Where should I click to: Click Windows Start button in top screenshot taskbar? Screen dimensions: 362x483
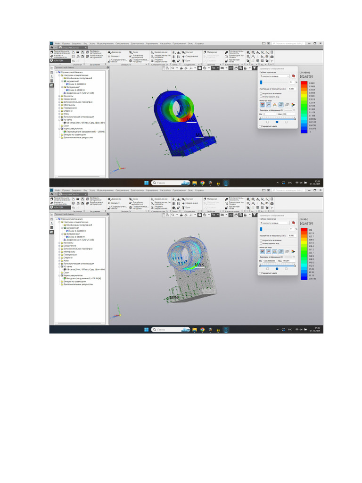147,183
